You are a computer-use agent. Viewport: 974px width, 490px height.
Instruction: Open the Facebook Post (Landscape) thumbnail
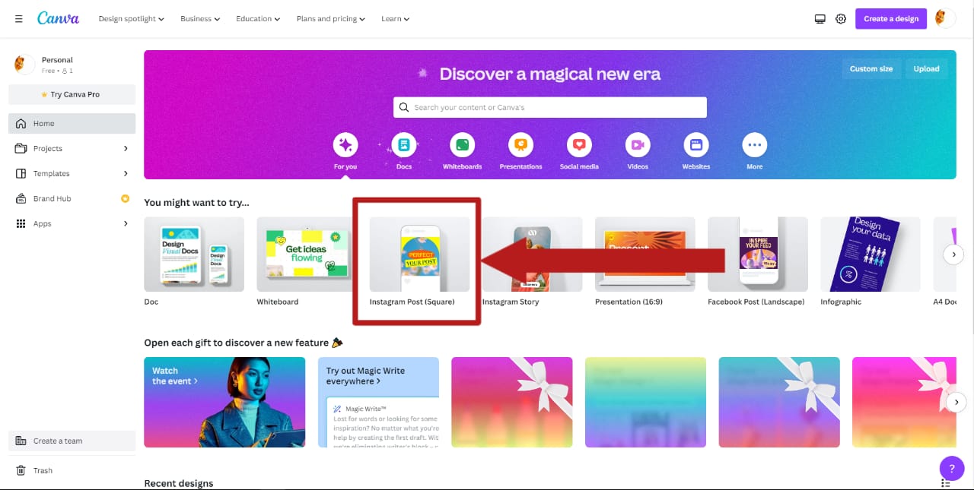tap(757, 254)
